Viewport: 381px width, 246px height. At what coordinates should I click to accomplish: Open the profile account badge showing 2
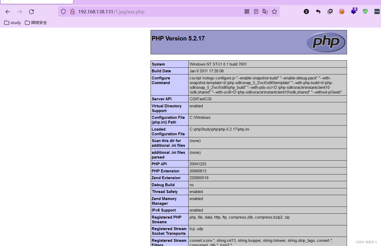click(306, 11)
